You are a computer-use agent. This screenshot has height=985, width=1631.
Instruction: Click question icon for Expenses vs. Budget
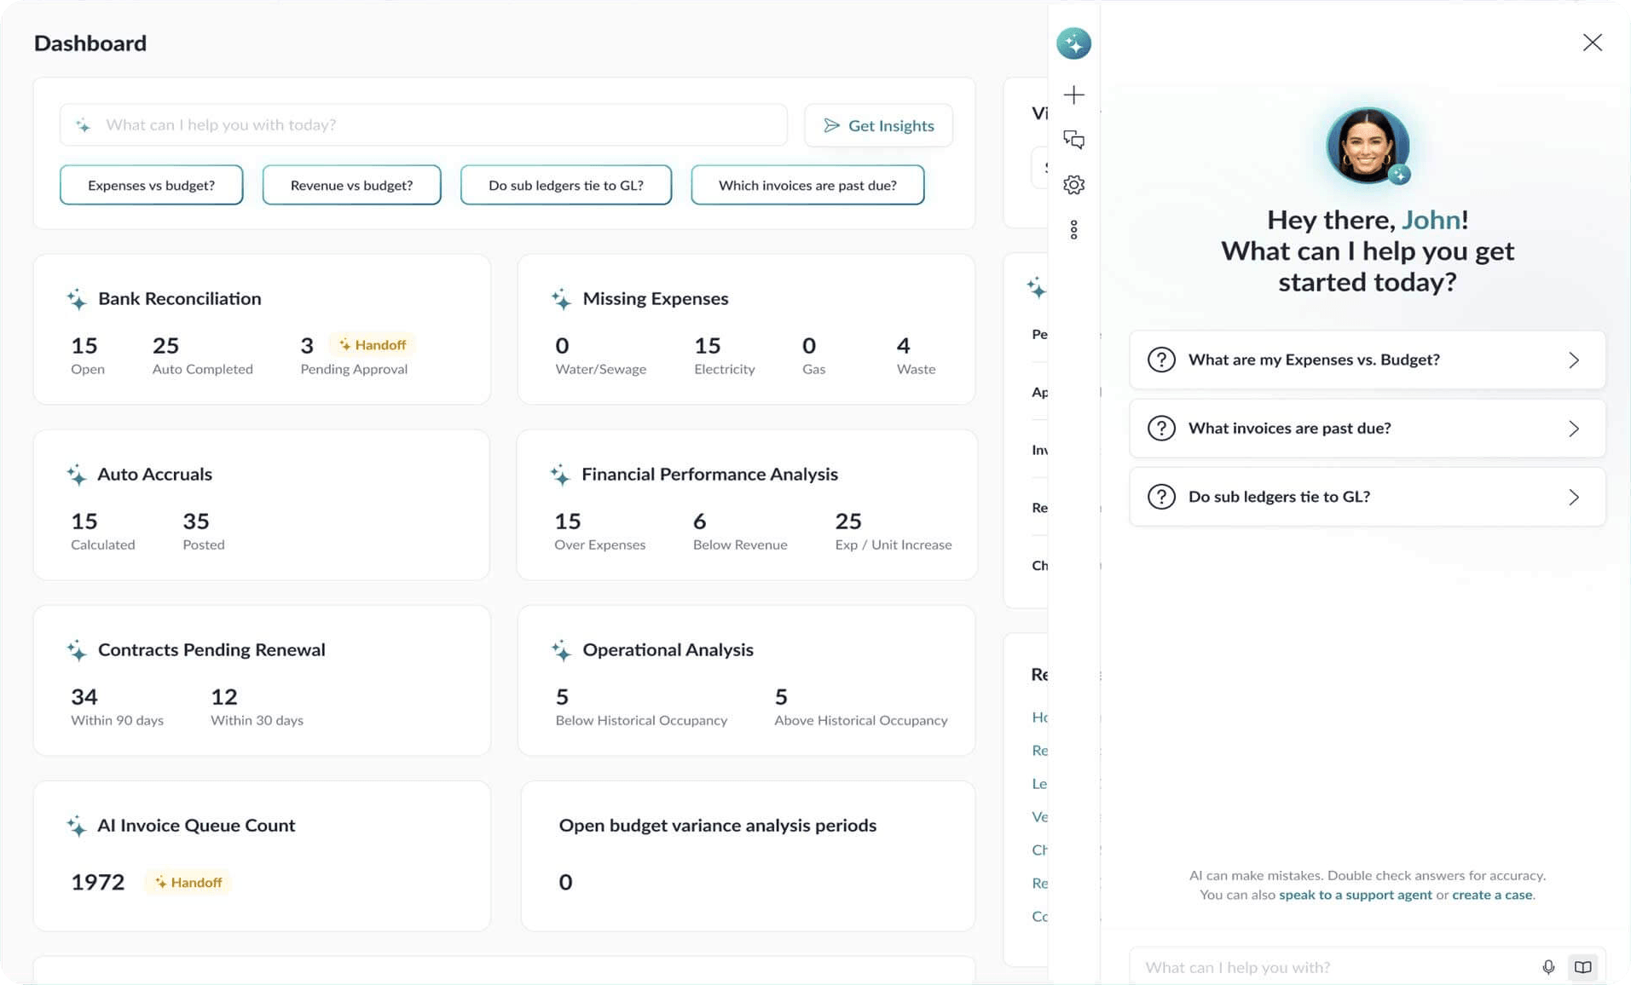(x=1161, y=360)
